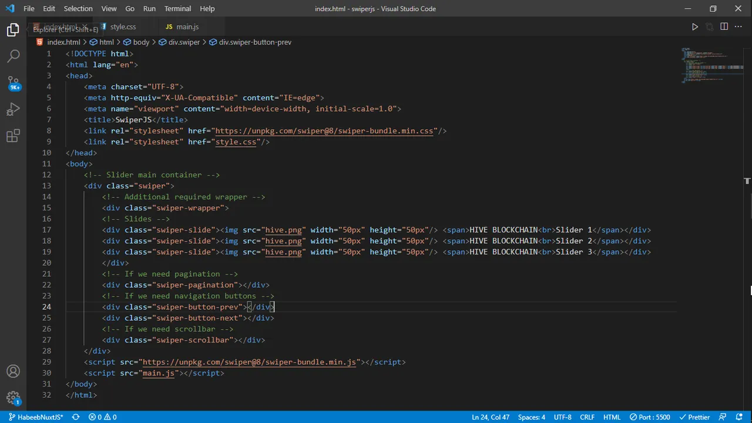This screenshot has width=752, height=423.
Task: Run the file with the play icon
Action: click(695, 26)
